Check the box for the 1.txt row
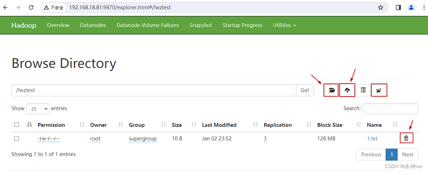 tap(16, 139)
